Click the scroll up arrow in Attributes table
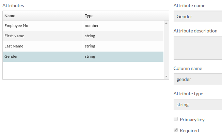The height and width of the screenshot is (139, 222). pyautogui.click(x=166, y=23)
